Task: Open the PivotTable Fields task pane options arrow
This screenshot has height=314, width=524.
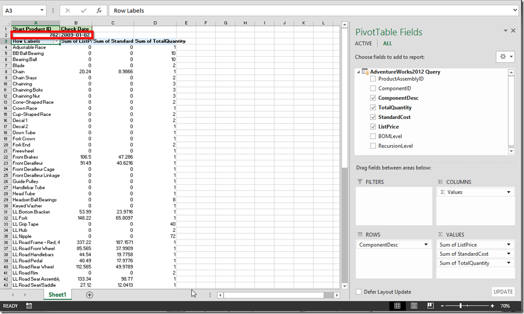Action: [506, 31]
